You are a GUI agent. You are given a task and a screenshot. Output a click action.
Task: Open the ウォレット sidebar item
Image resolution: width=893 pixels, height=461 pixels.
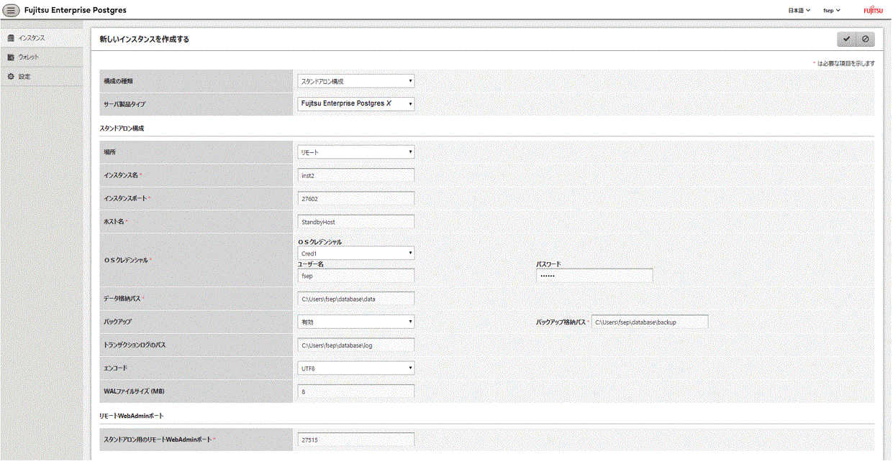[41, 57]
